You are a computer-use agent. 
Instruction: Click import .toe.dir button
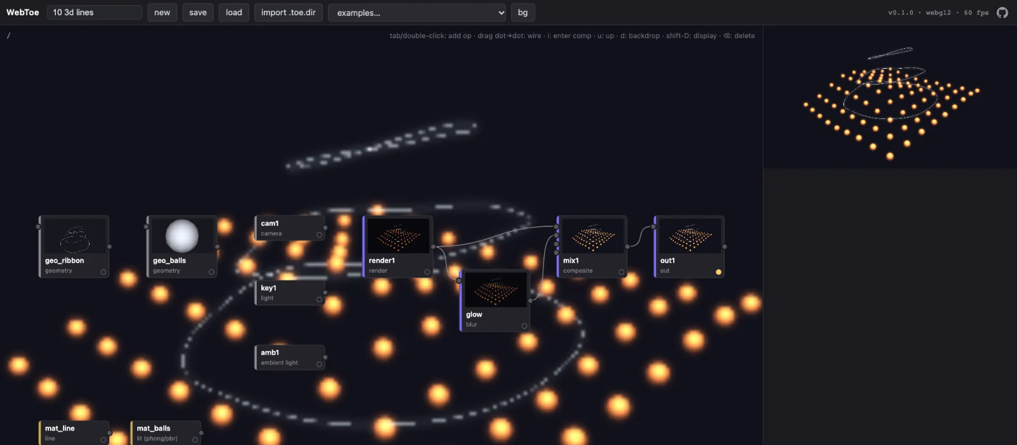pyautogui.click(x=289, y=13)
